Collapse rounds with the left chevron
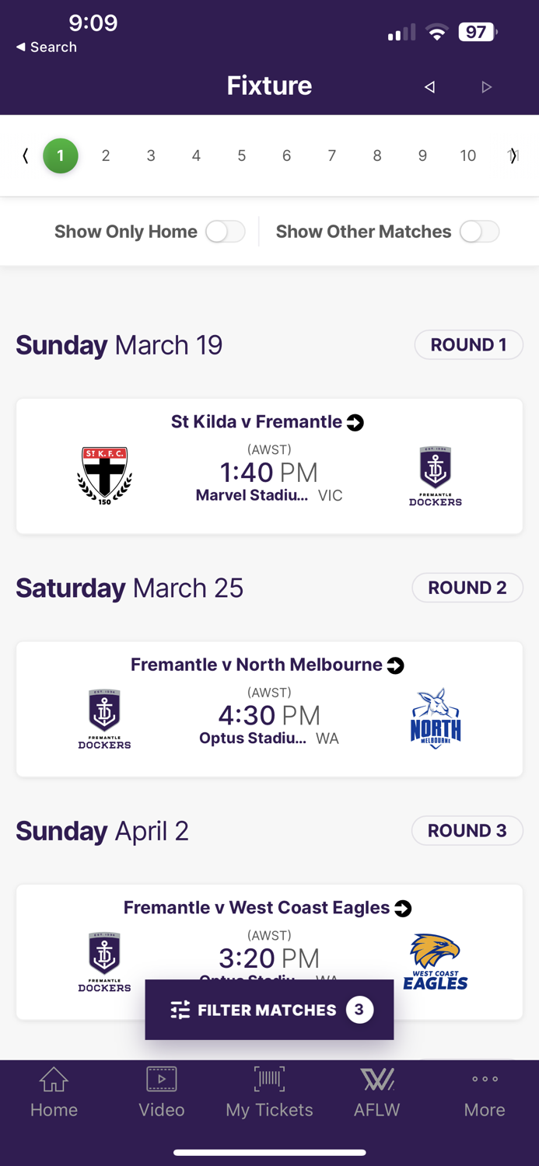Screen dimensions: 539x1166 point(24,155)
